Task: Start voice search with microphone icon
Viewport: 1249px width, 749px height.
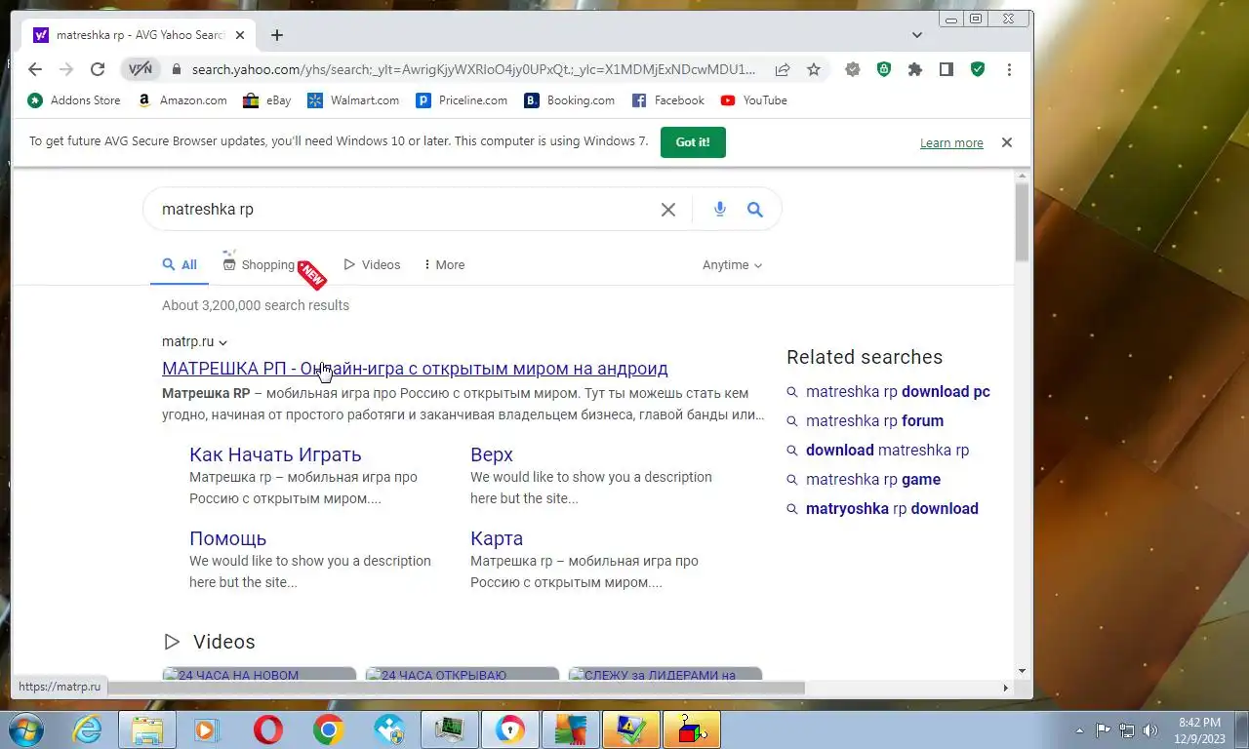Action: click(x=720, y=209)
